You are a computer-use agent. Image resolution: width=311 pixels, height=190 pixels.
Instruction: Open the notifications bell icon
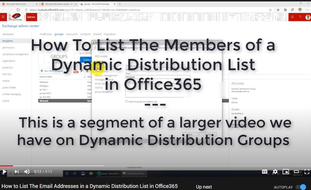[292, 17]
